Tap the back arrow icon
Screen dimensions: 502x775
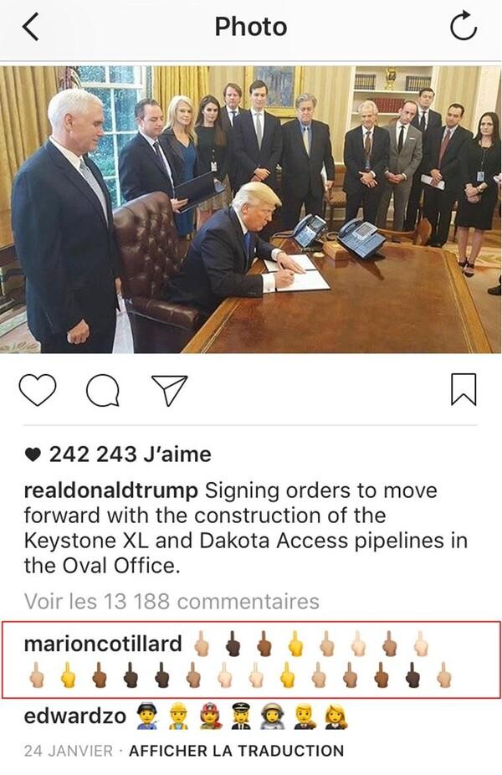click(30, 27)
